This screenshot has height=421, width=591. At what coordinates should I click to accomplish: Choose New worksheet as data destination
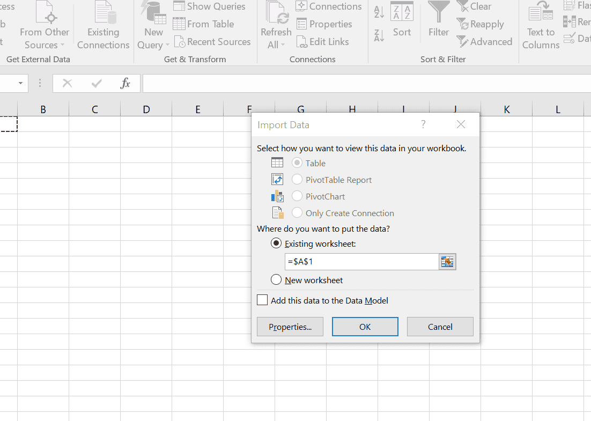click(x=276, y=279)
